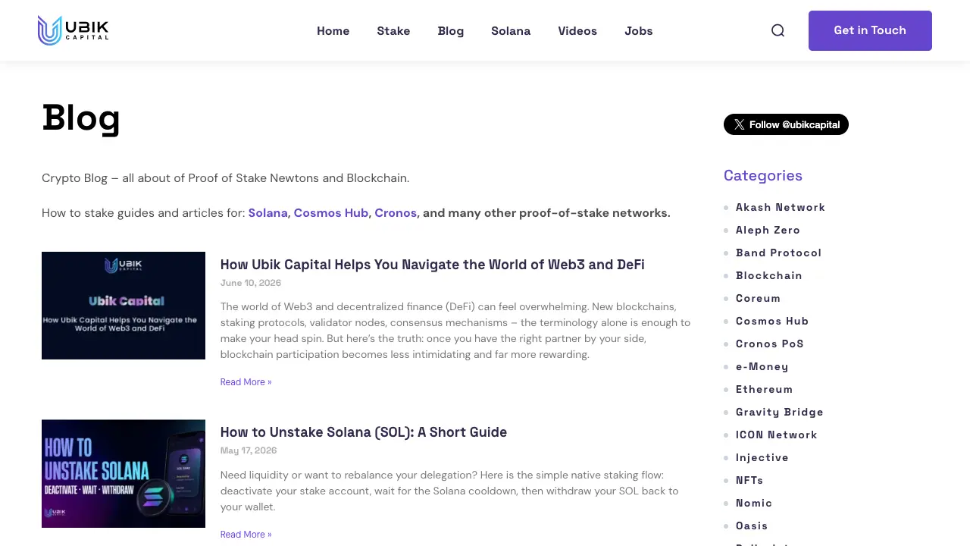Viewport: 970px width, 546px height.
Task: Open the Home menu item
Action: coord(333,31)
